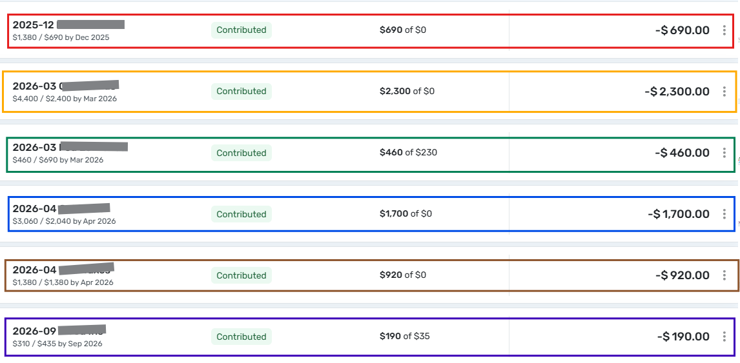Click the Contributed badge in the 2026-09 row

tap(242, 337)
